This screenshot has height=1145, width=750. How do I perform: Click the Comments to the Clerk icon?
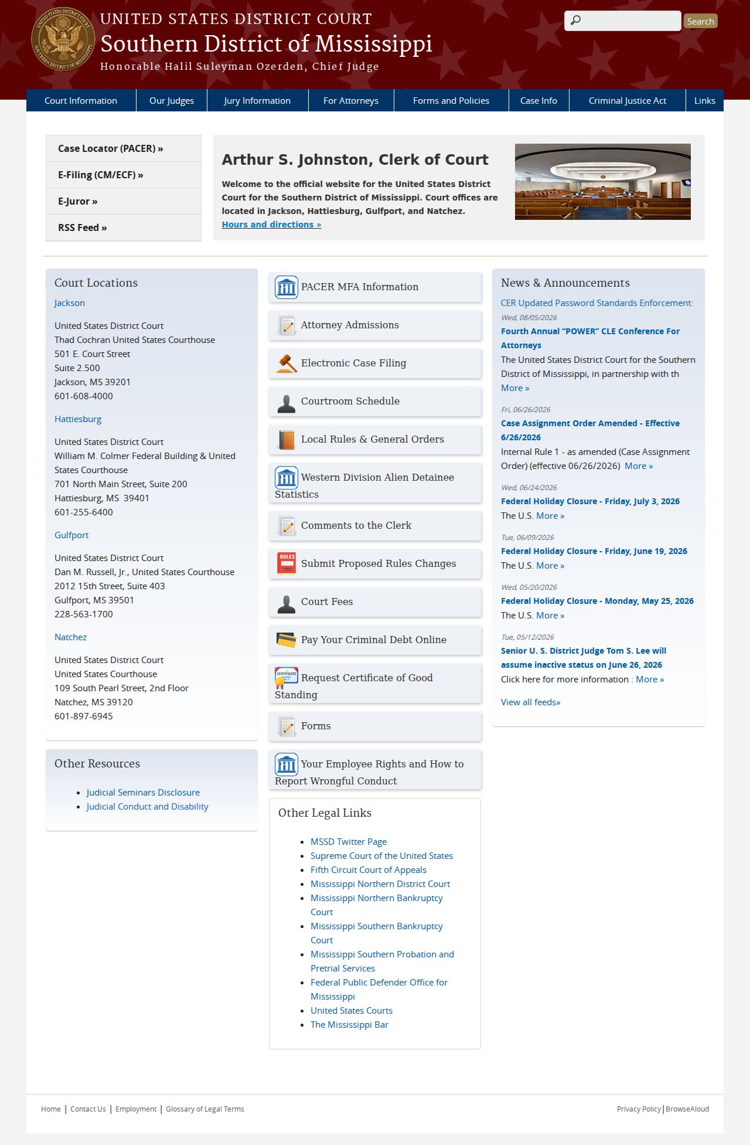click(287, 526)
